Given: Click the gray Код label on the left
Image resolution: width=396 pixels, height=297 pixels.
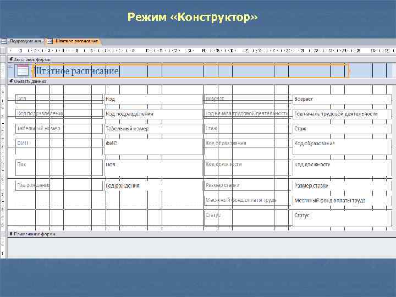Looking at the screenshot, I should 59,99.
